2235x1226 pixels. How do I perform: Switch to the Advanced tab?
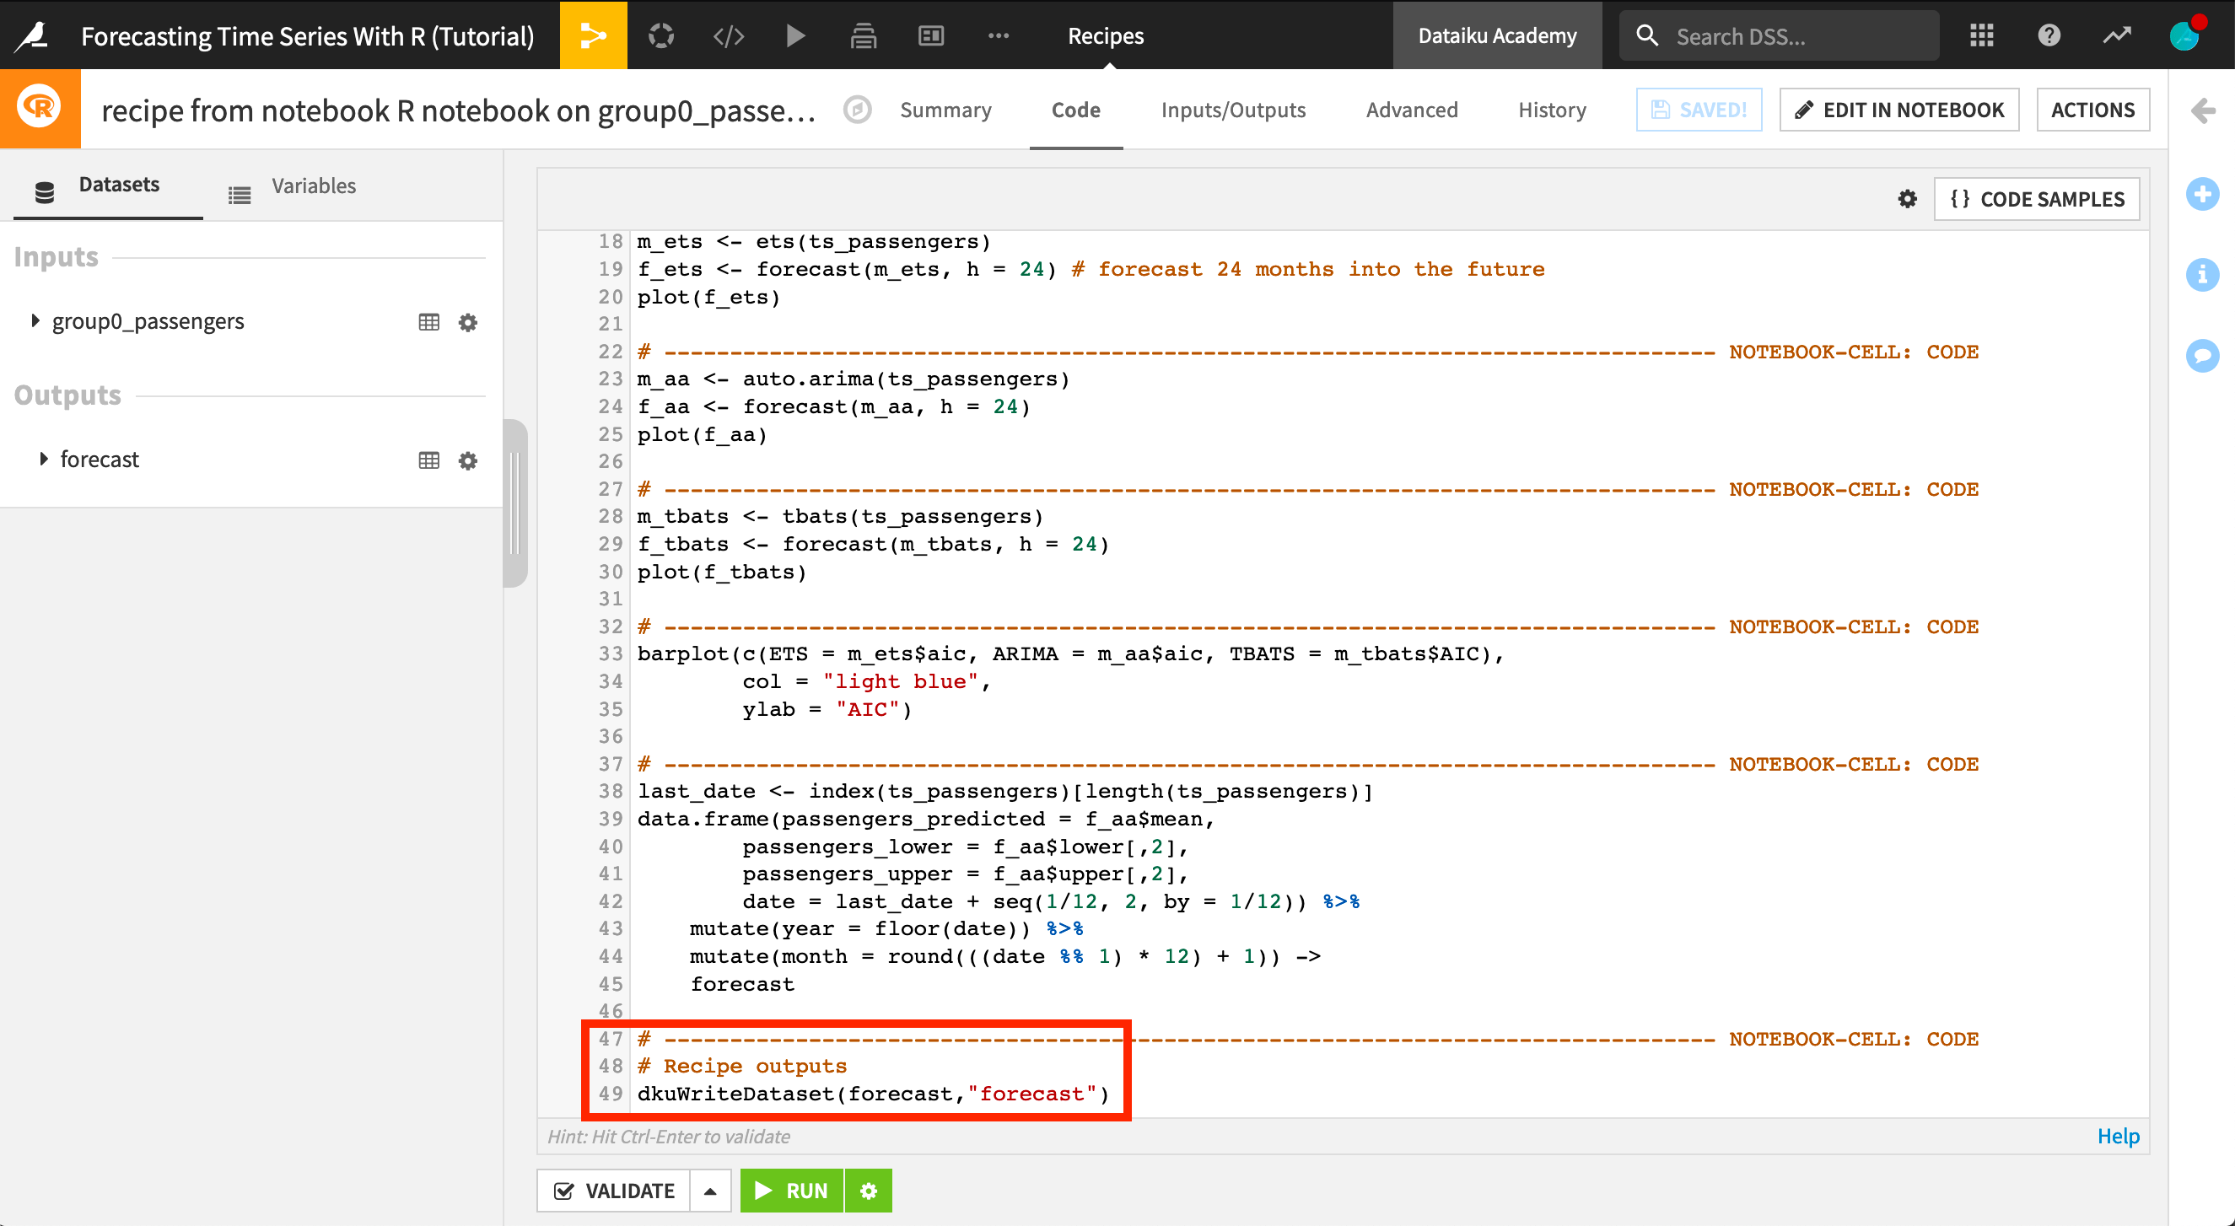(x=1412, y=110)
